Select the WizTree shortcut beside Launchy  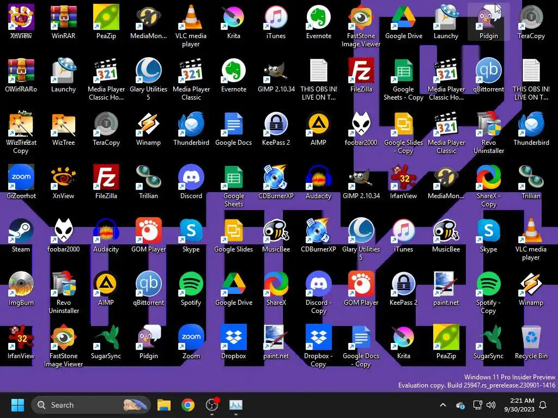63,128
